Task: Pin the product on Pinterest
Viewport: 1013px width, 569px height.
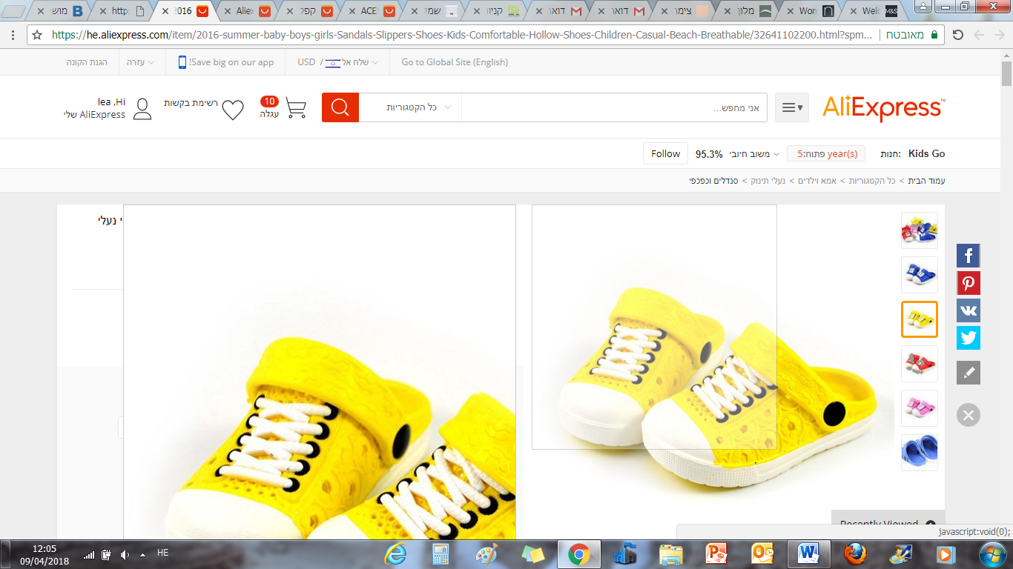Action: (969, 283)
